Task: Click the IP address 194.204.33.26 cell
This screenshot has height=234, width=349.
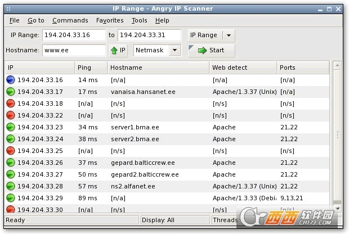Action: [41, 163]
